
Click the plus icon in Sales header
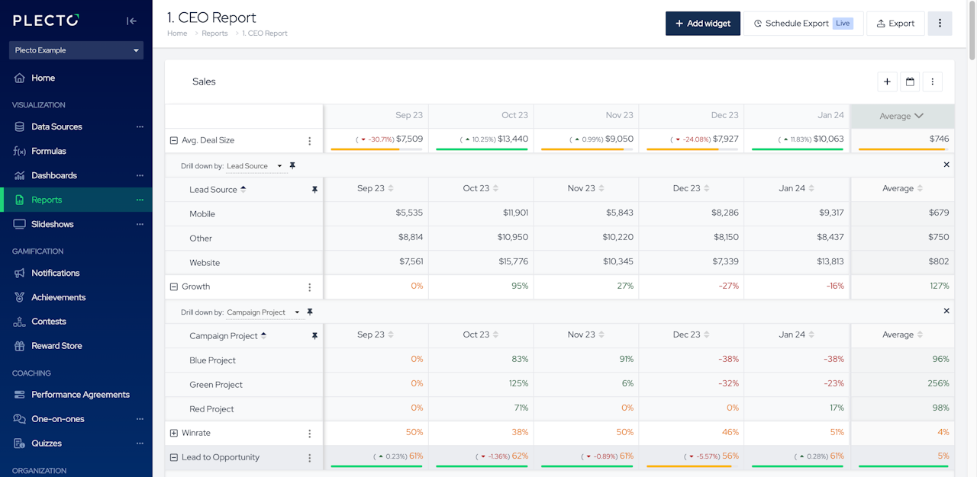pos(887,82)
